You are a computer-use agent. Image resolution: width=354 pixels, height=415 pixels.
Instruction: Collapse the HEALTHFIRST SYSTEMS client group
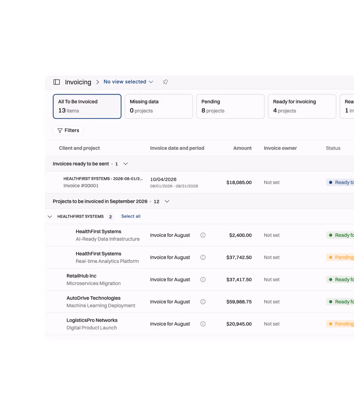[50, 217]
